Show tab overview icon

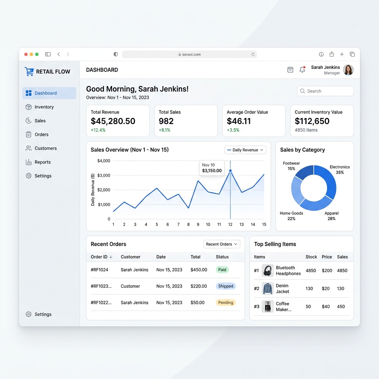click(x=352, y=54)
